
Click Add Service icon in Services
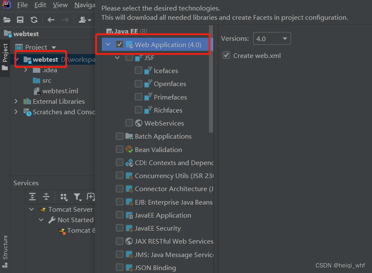(91, 197)
